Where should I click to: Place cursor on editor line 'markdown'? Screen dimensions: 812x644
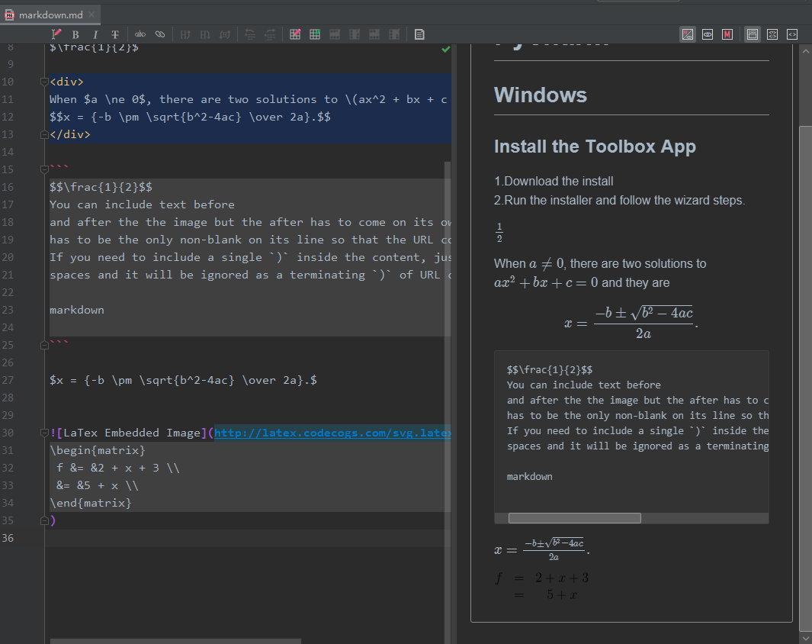pos(77,310)
